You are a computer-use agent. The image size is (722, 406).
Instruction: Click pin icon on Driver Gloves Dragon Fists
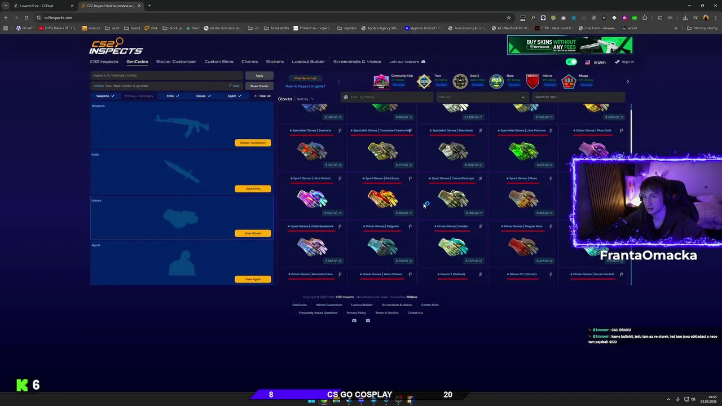(551, 226)
